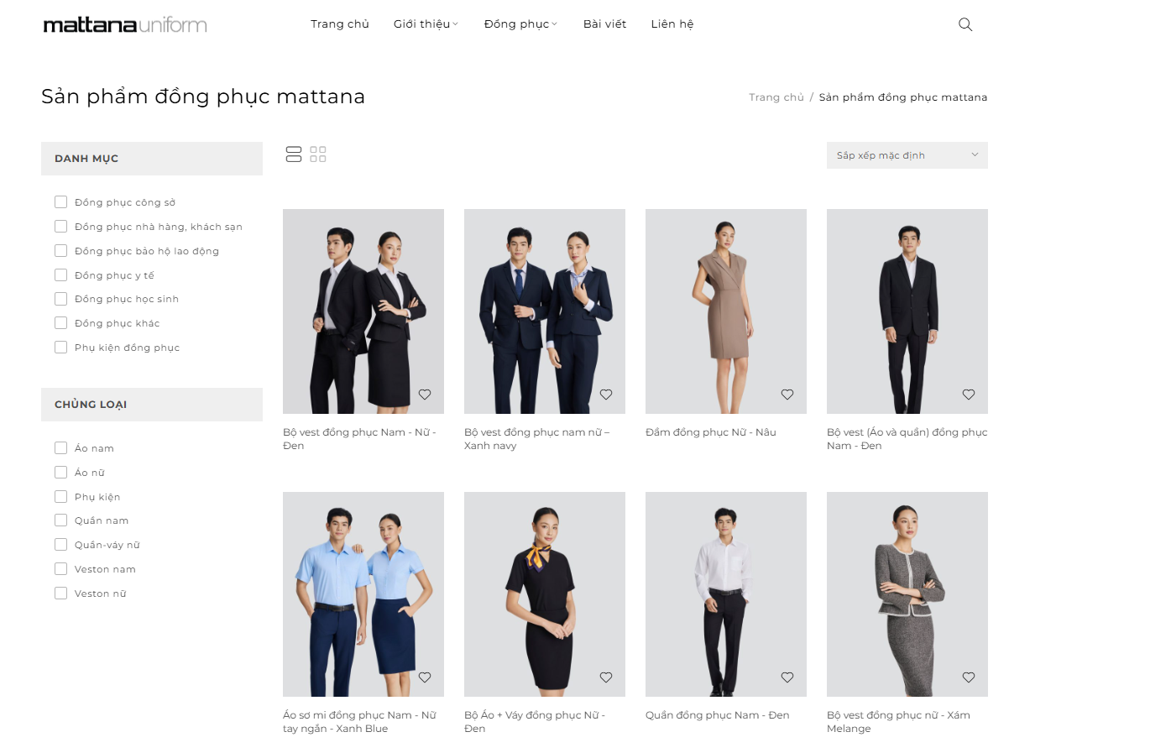Screen dimensions: 1171x753
Task: Open the Sắp xếp mặc định sort dropdown
Action: point(907,155)
